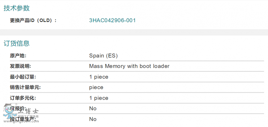This screenshot has width=268, height=127.
Task: Select the 1 piece minimum order value
Action: pos(99,77)
